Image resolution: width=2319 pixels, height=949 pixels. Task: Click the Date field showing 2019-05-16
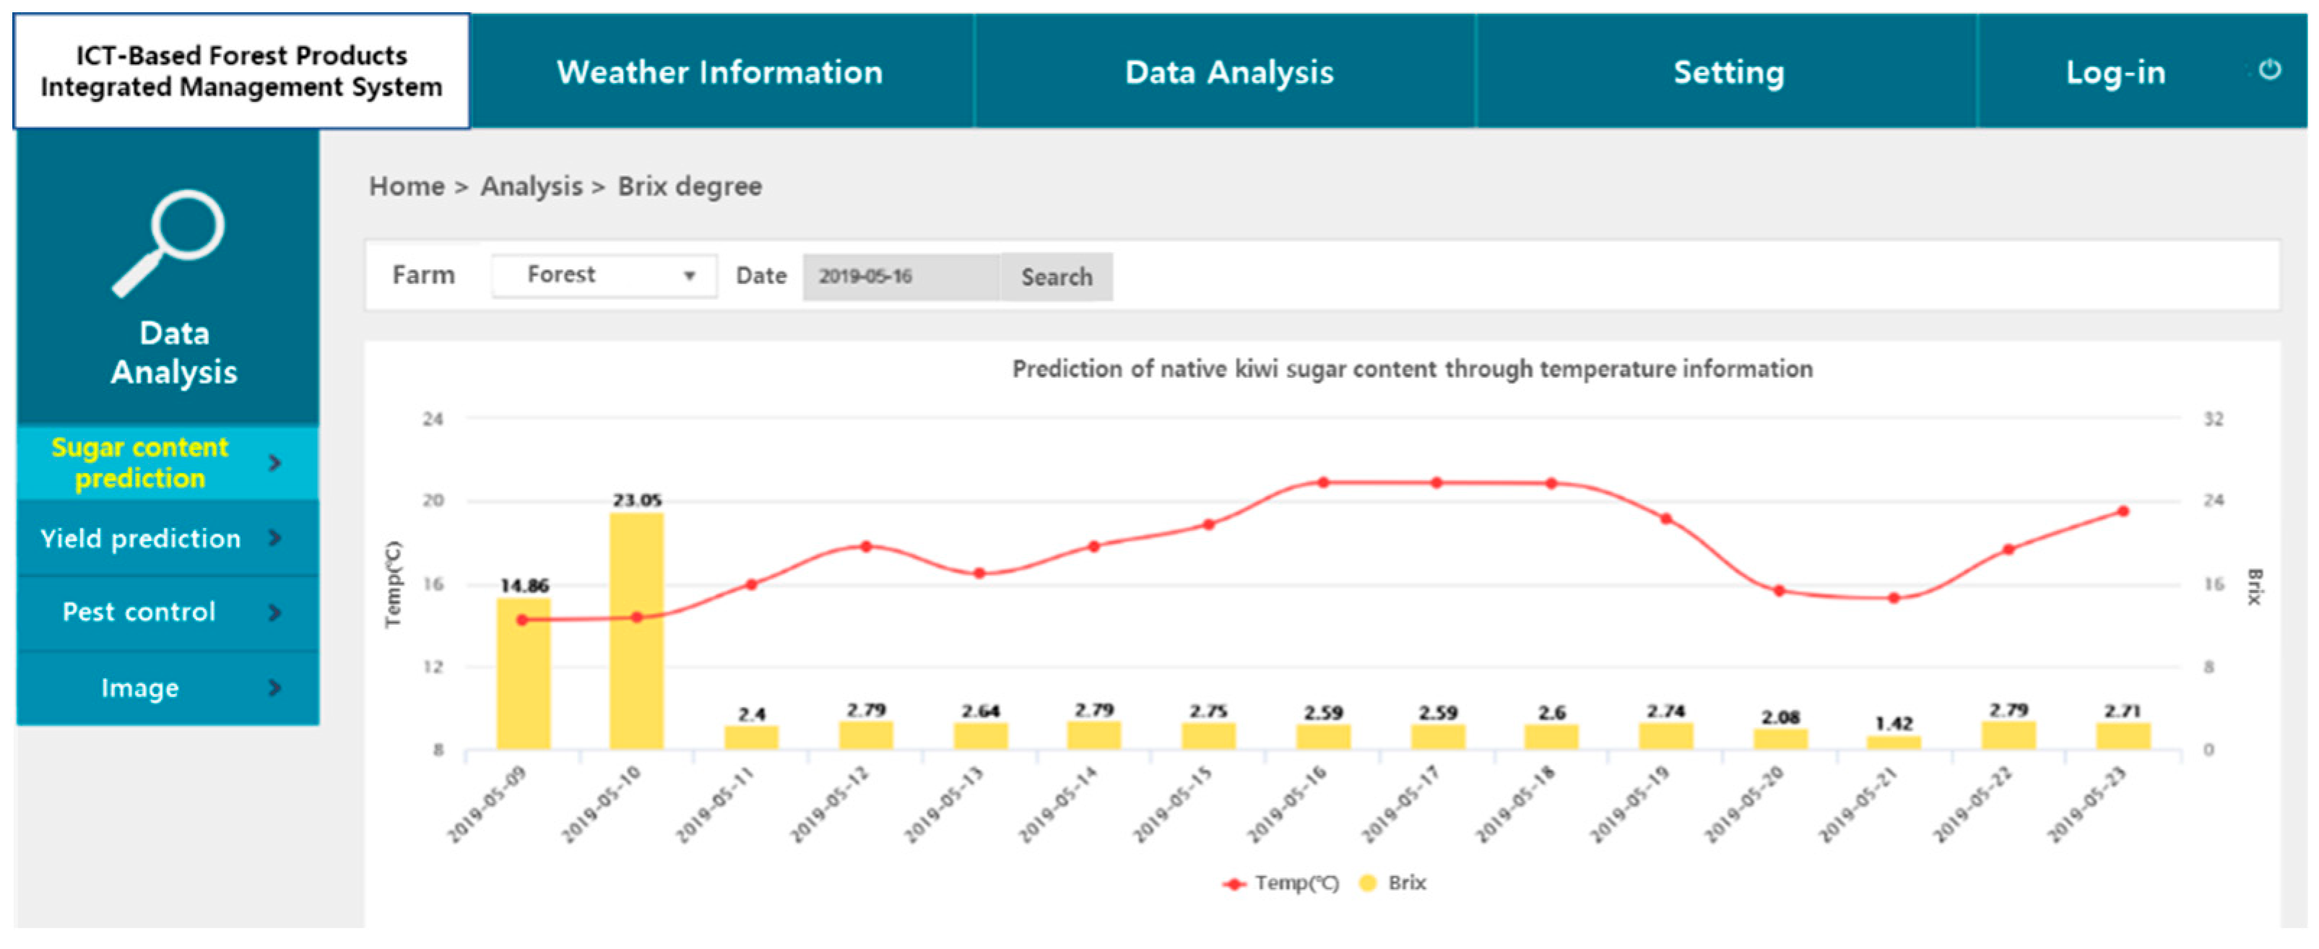pos(901,277)
